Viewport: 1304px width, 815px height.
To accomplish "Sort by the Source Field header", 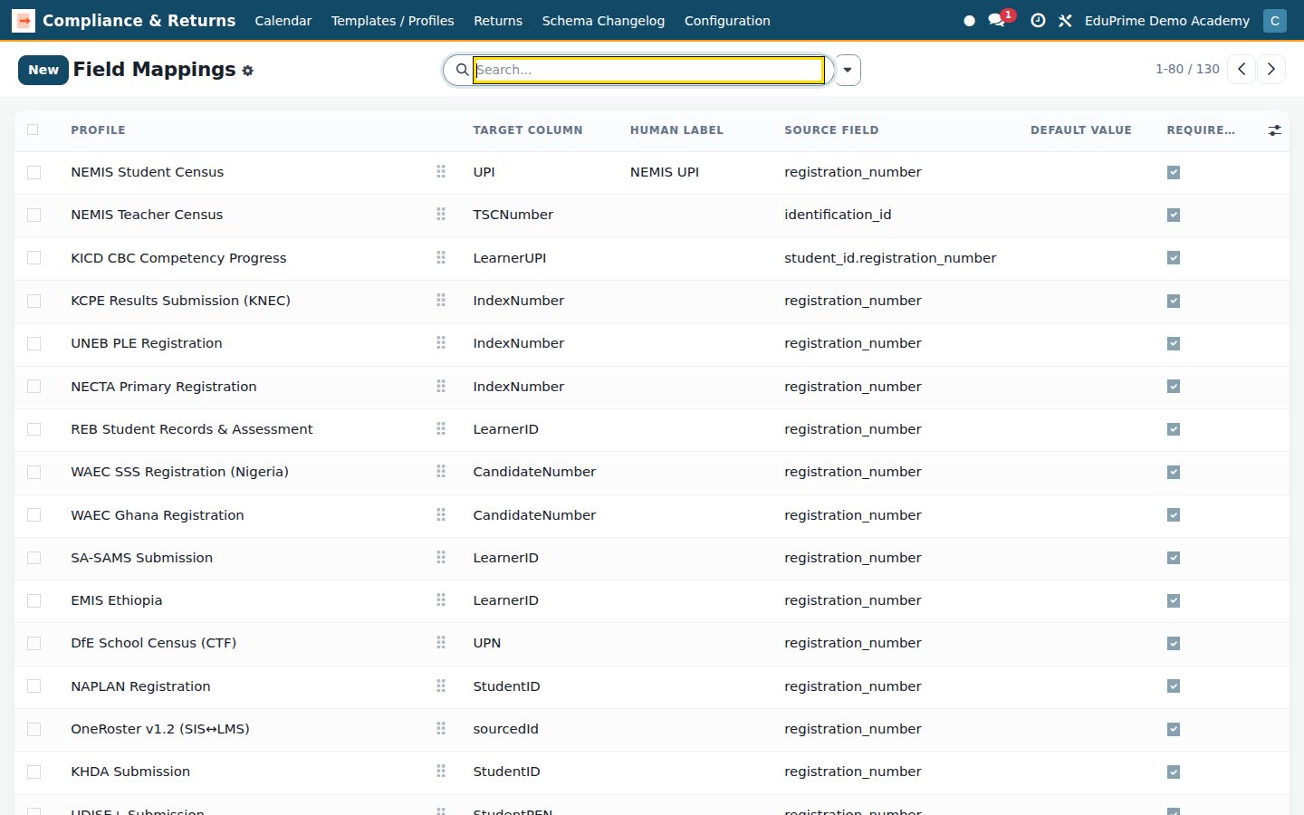I will point(831,130).
